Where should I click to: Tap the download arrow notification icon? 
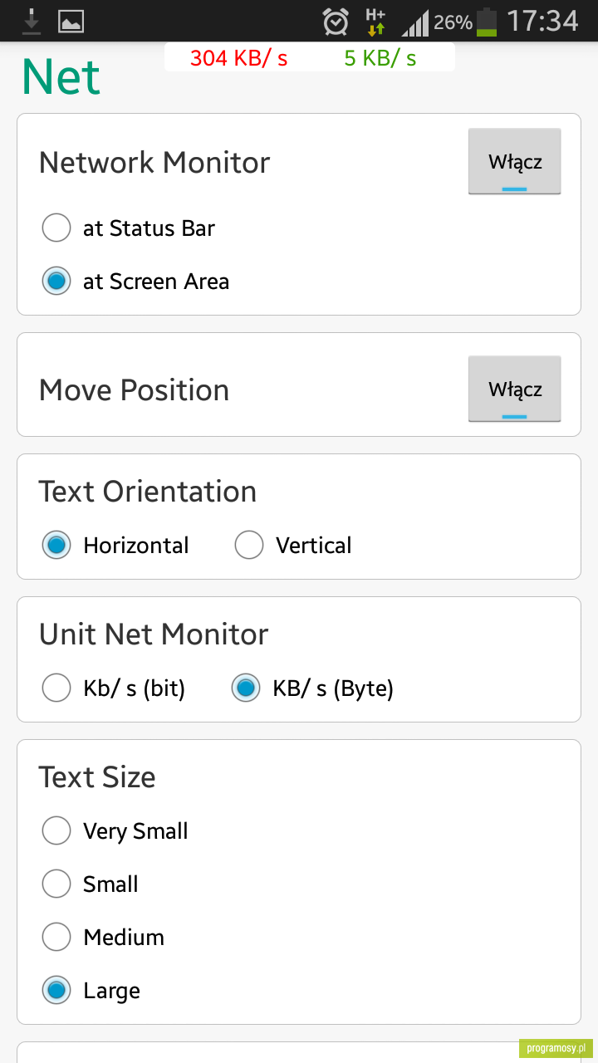pos(32,21)
